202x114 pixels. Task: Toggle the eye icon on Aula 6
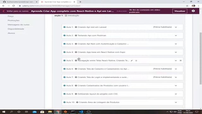pos(76,69)
